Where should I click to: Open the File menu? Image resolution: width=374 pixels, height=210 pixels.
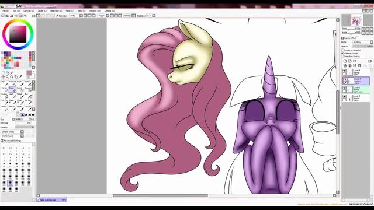point(5,11)
